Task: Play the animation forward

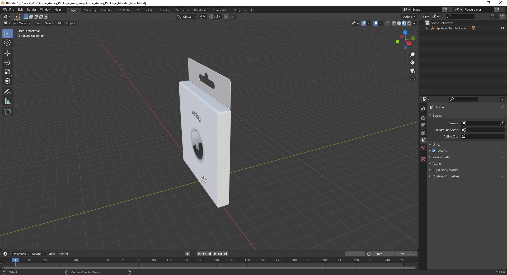Action: 215,254
